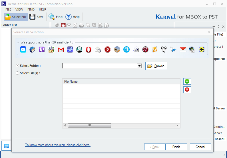The height and width of the screenshot is (158, 227).
Task: Click the file list scroll left arrow
Action: click(x=65, y=125)
